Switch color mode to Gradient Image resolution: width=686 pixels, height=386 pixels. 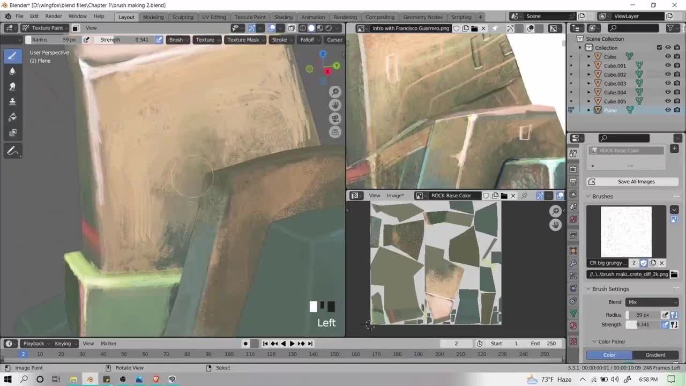(x=655, y=355)
